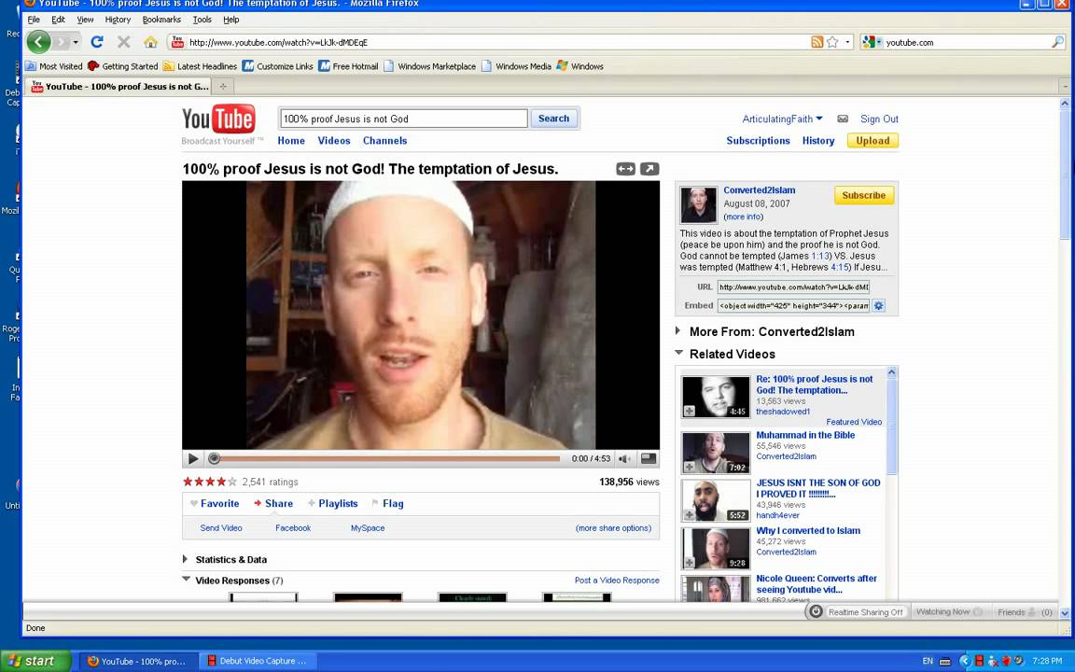Open back/forward history dropdown arrow
Viewport: 1075px width, 672px height.
point(76,42)
